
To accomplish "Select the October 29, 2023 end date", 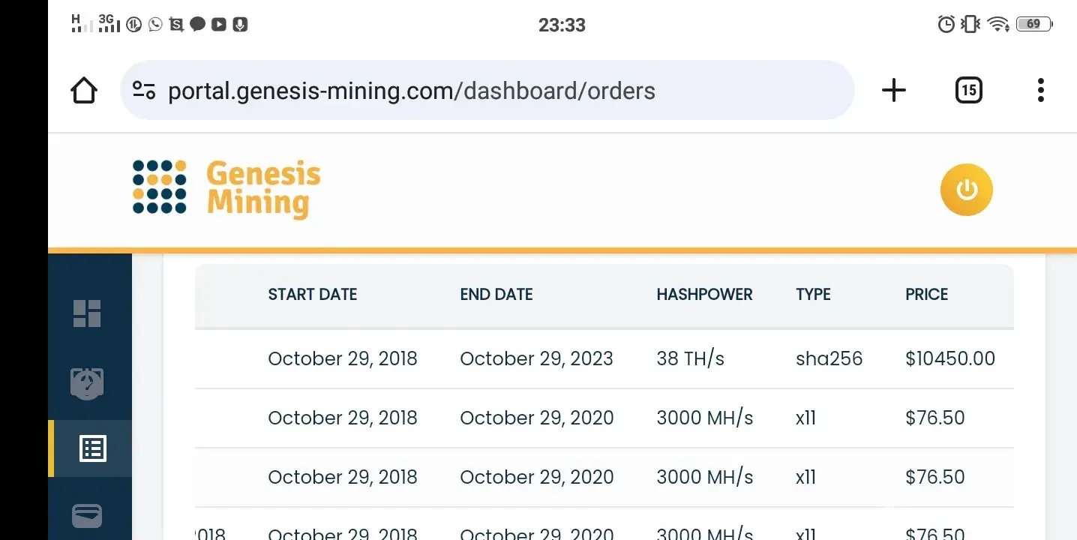I will pyautogui.click(x=536, y=358).
